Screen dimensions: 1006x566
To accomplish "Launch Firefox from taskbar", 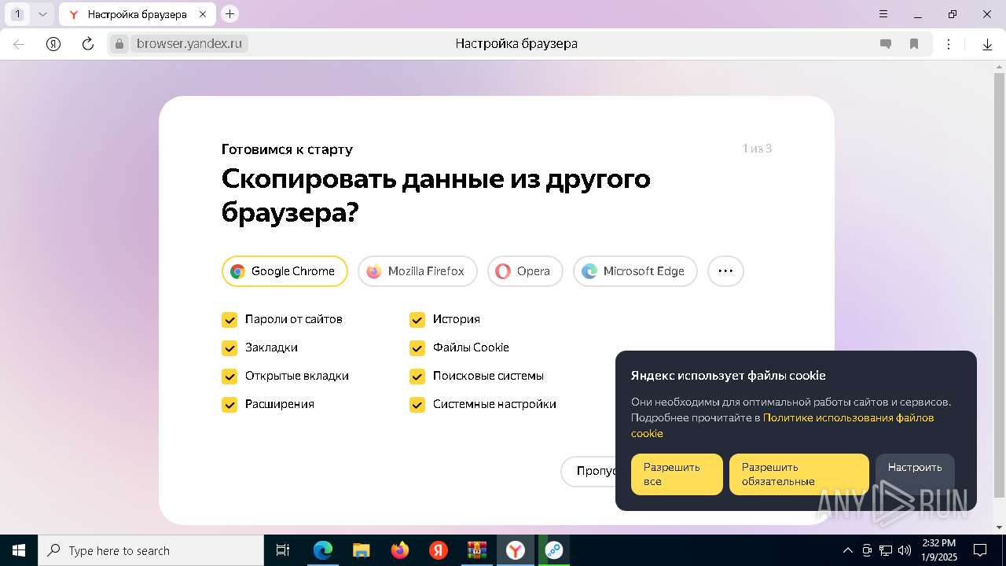I will tap(400, 550).
